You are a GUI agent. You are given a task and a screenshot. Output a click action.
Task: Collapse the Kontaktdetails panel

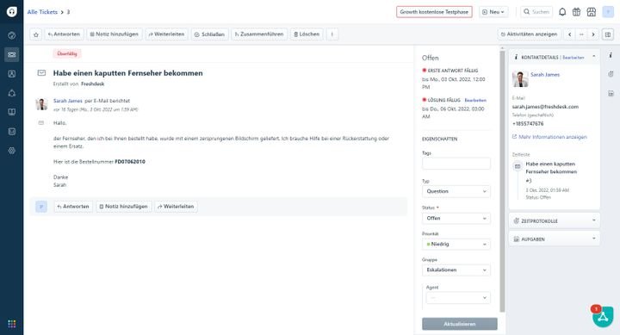coord(594,57)
